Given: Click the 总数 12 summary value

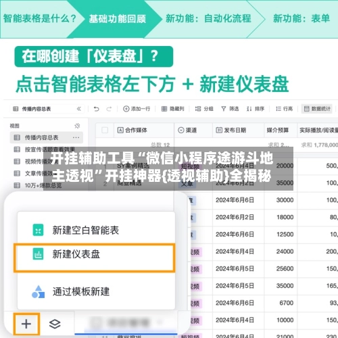Looking at the screenshot, I should pyautogui.click(x=160, y=145).
